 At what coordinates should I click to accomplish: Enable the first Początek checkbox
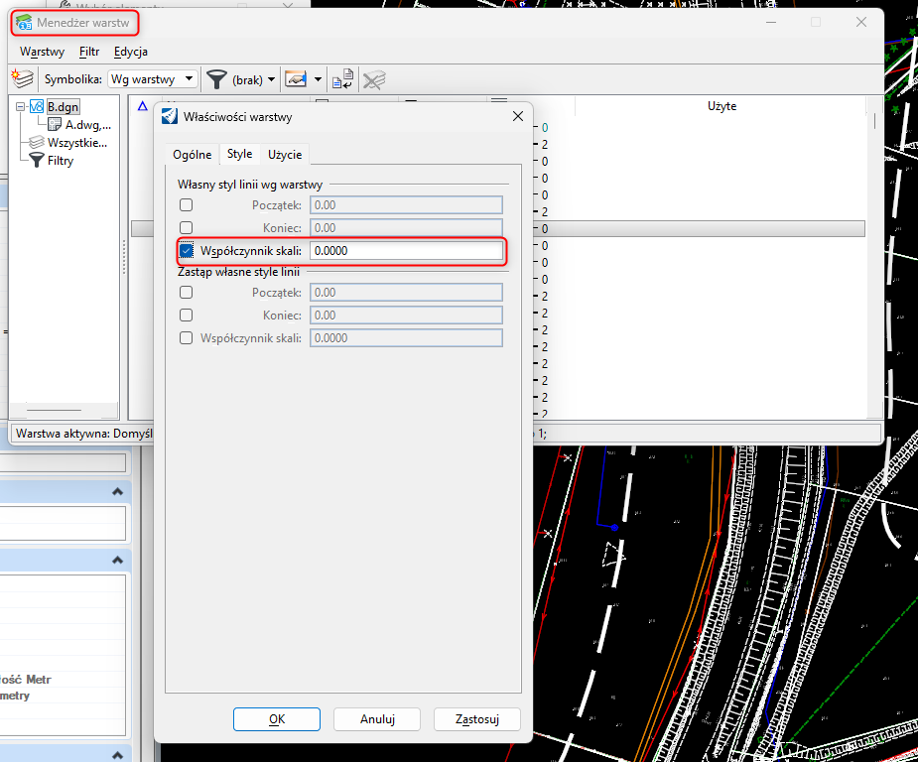point(187,205)
